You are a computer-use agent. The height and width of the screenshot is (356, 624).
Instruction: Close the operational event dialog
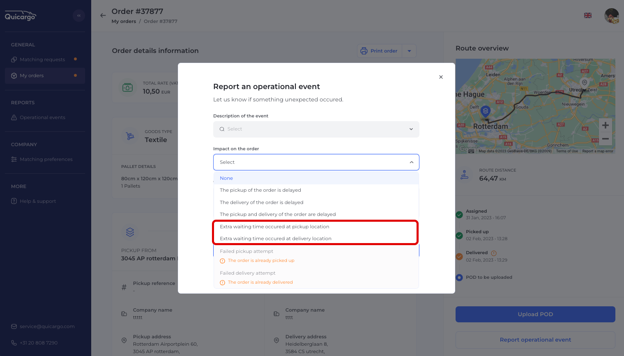coord(441,77)
